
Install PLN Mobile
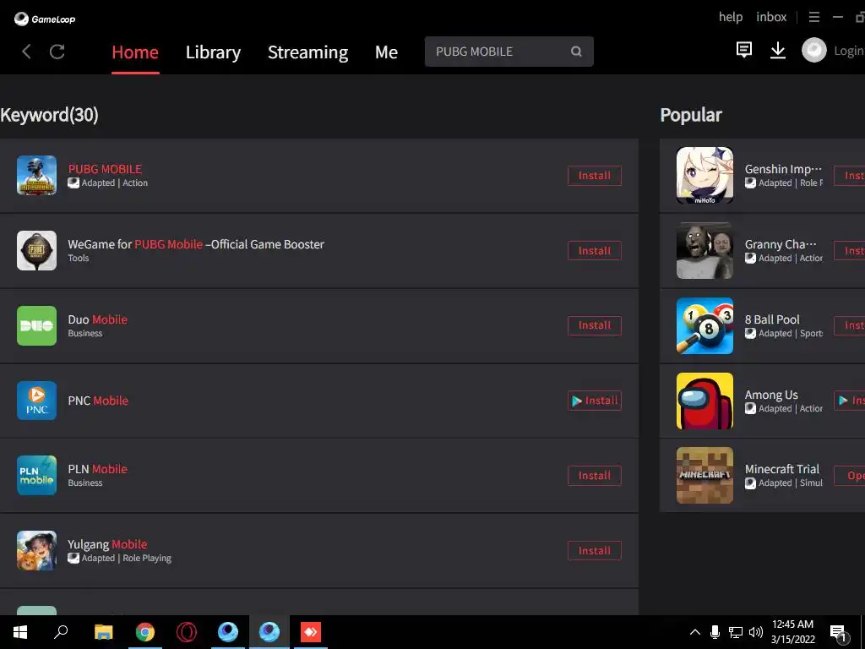(594, 475)
